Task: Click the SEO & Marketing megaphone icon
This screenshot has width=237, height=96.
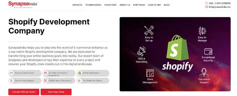Action: (142, 51)
